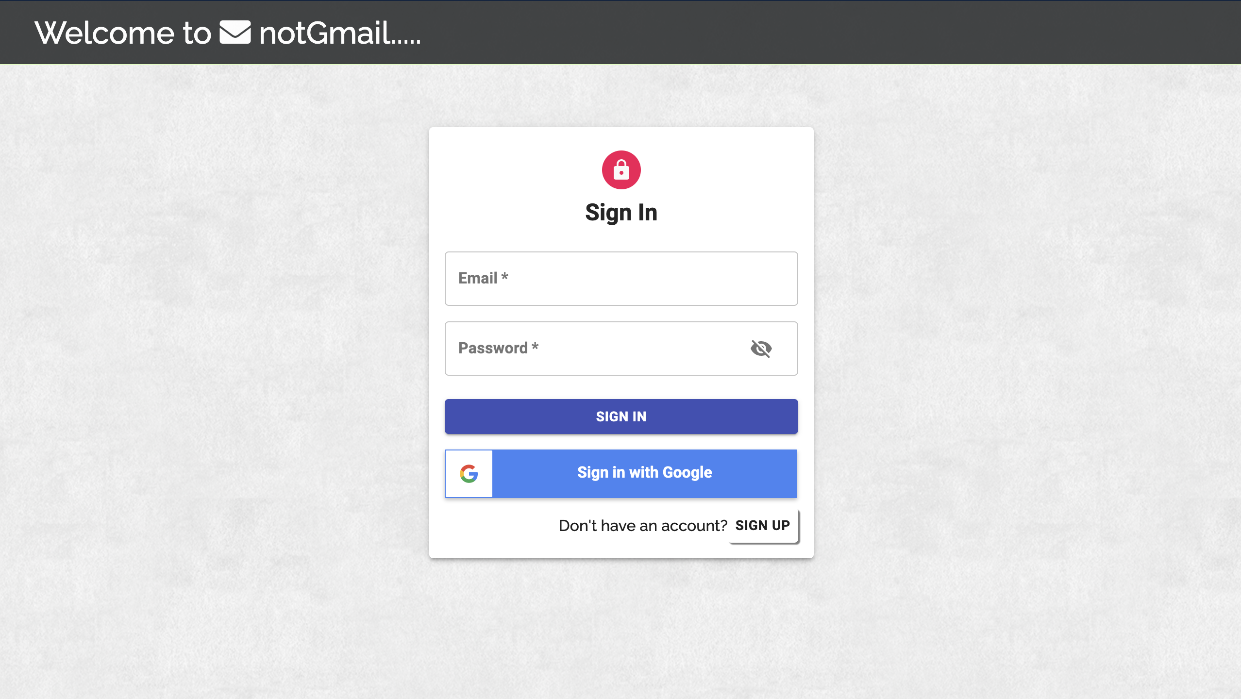Open the SIGN UP page

762,525
